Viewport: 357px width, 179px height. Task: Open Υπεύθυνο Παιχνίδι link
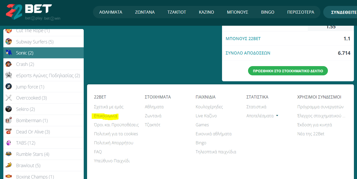click(x=112, y=161)
